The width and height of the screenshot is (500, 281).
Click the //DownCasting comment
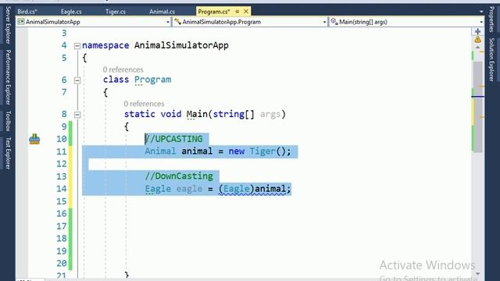pos(179,176)
